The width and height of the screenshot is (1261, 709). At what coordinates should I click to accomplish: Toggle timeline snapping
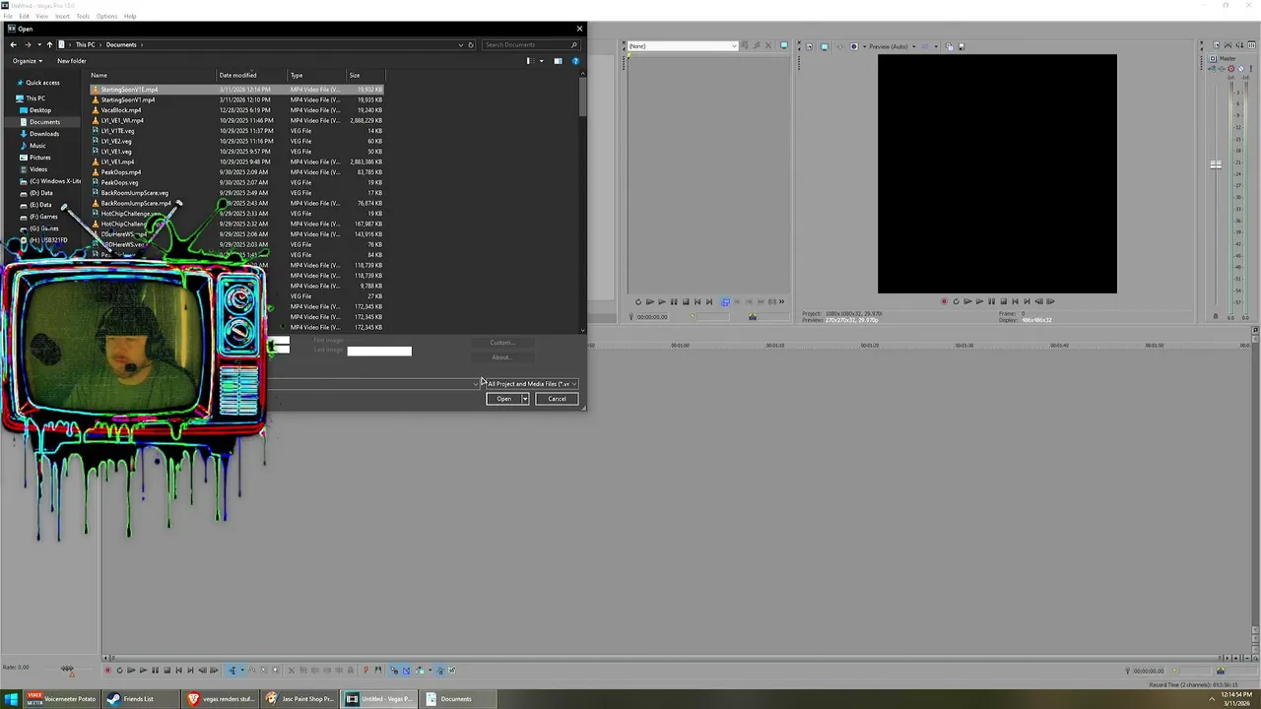[x=394, y=671]
